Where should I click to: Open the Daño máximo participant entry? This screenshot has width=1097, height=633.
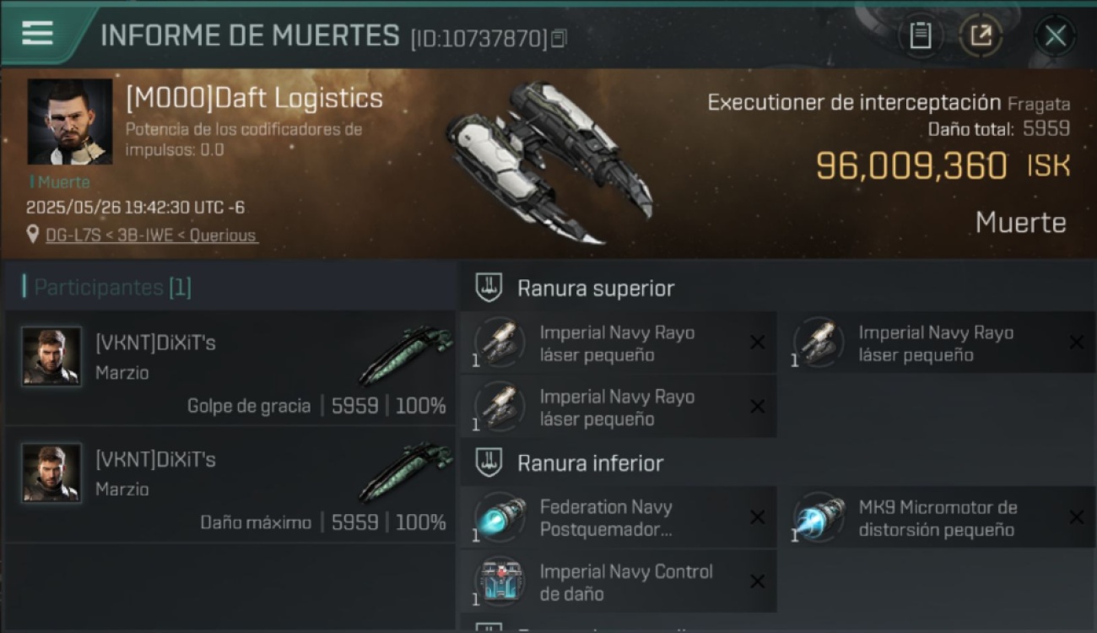point(231,484)
